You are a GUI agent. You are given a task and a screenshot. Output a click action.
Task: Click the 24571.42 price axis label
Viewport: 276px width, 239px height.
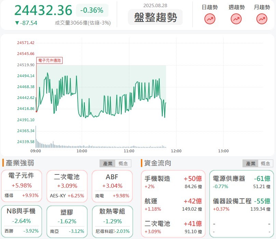pos(26,43)
